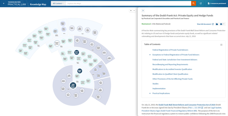This screenshot has width=228, height=116.
Task: Click the Table of Contents heading
Action: tap(152, 44)
